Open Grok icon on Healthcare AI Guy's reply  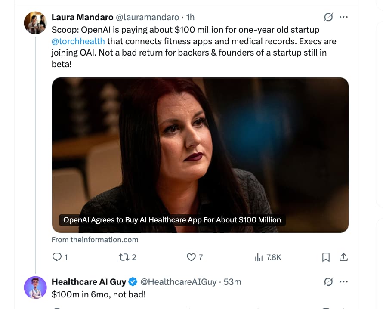[328, 282]
